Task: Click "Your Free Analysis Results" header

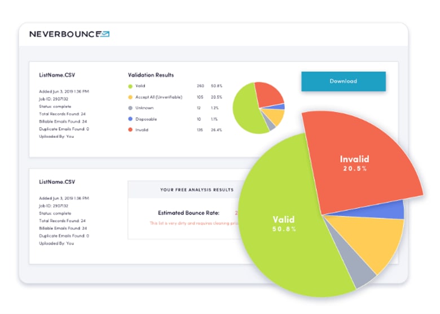Action: [x=197, y=190]
